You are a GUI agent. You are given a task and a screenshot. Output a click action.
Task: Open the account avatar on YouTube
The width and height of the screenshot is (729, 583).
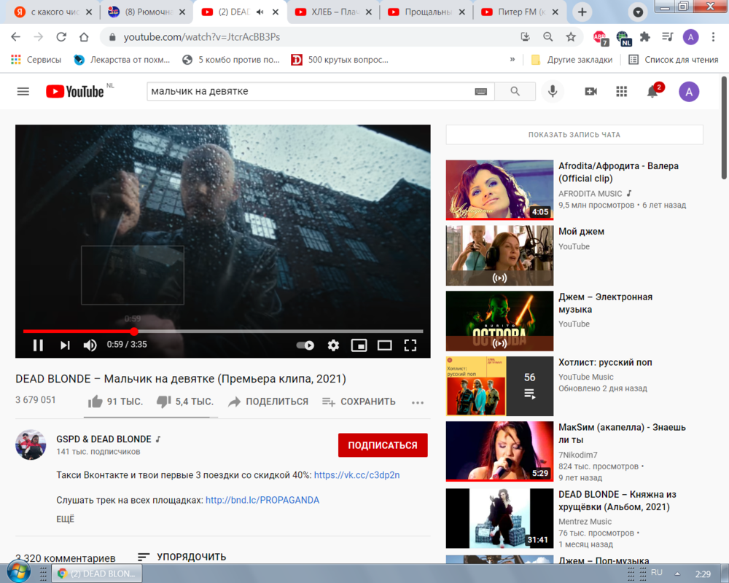pyautogui.click(x=689, y=92)
